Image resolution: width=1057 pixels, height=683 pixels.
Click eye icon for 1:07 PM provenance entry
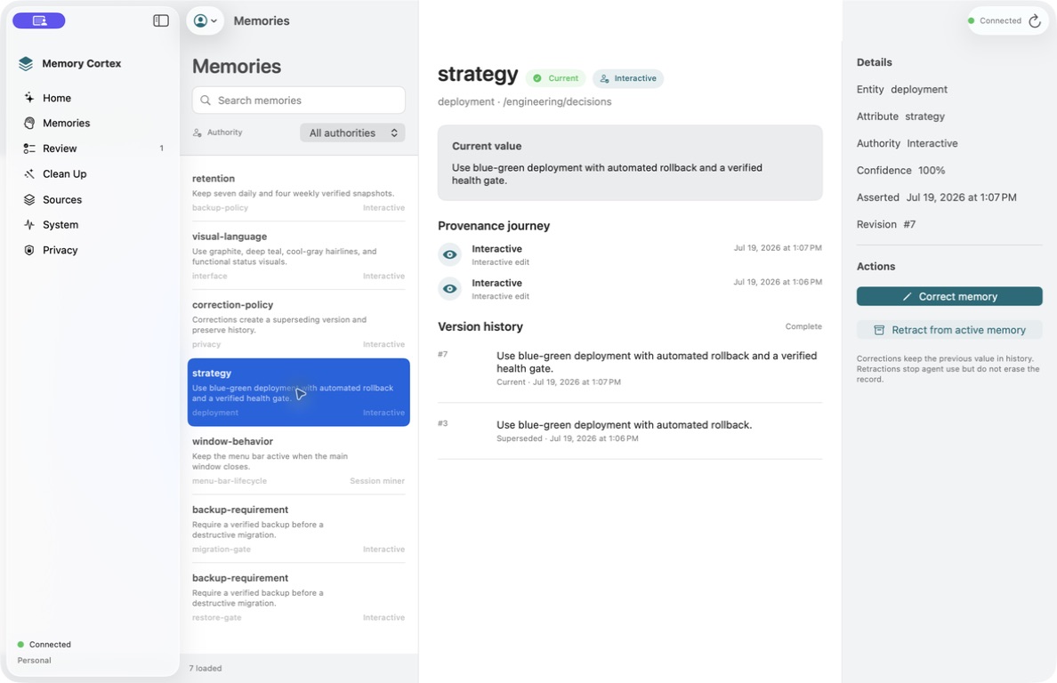449,254
